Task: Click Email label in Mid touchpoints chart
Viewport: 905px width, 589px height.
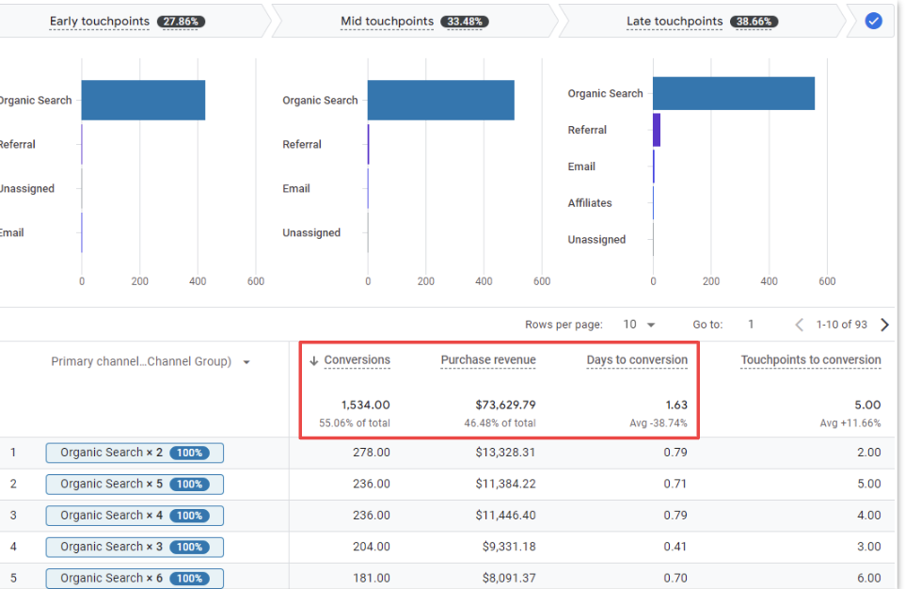Action: (x=296, y=189)
